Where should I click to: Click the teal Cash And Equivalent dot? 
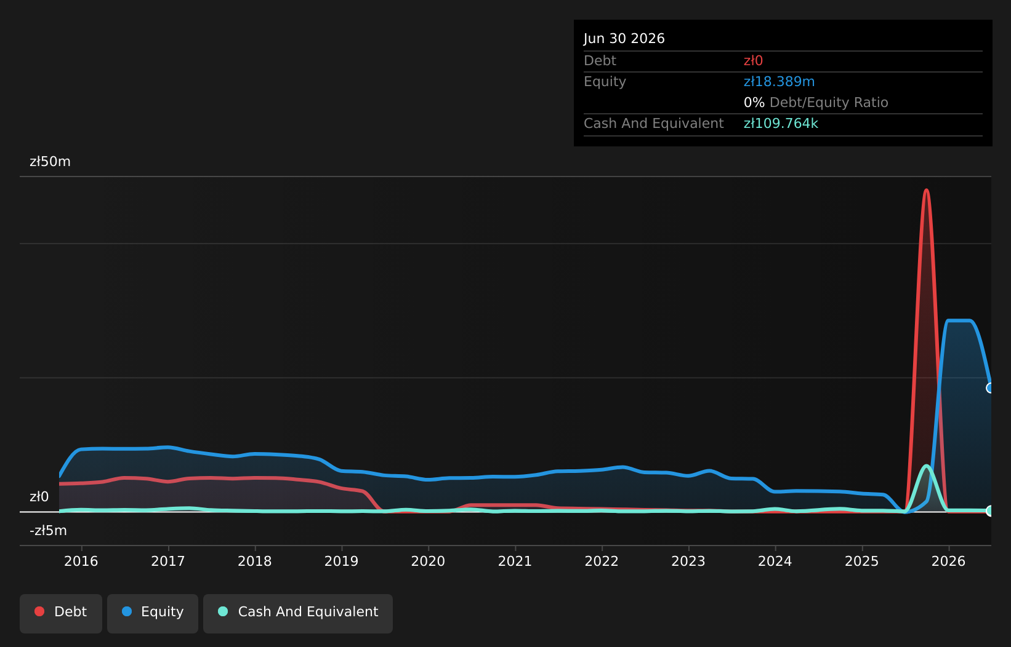coord(223,611)
